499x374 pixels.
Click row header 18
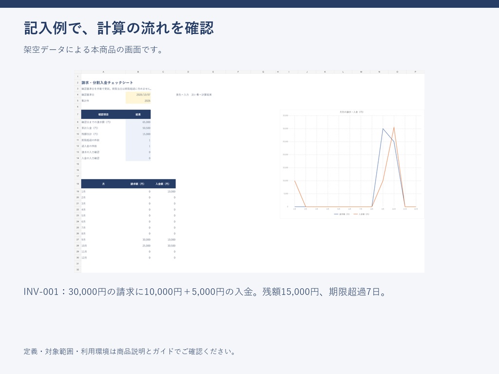[x=77, y=184]
